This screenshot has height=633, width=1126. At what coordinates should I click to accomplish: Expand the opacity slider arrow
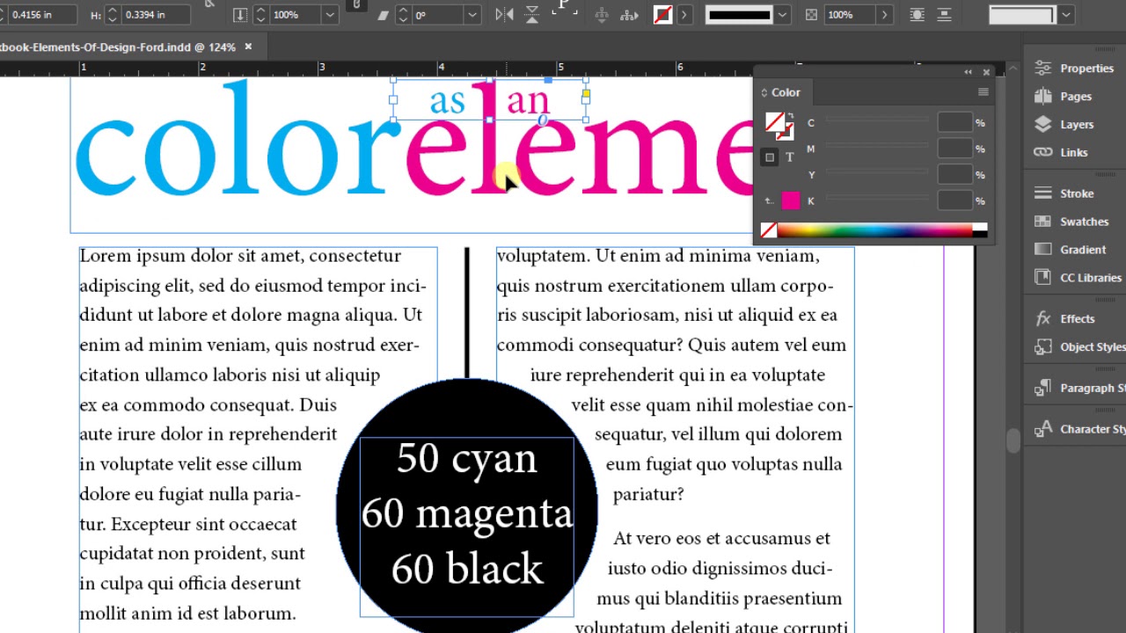[884, 15]
